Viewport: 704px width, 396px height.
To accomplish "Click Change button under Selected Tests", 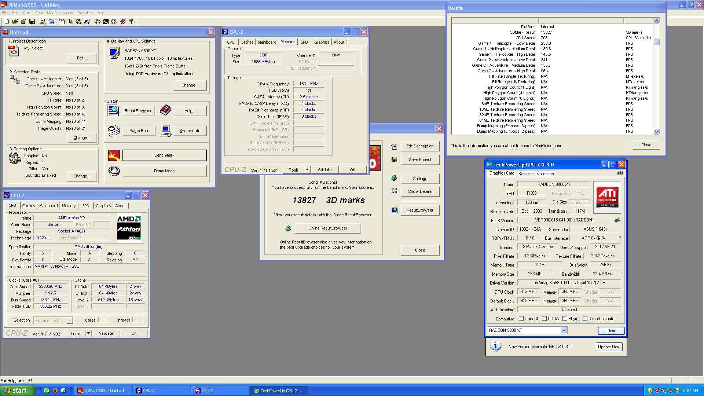I will pos(82,137).
